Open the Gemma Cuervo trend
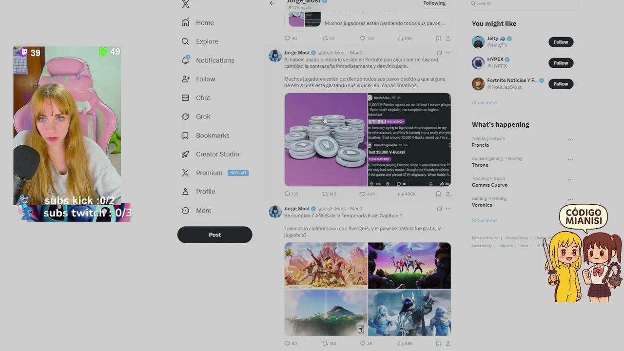 click(x=489, y=185)
